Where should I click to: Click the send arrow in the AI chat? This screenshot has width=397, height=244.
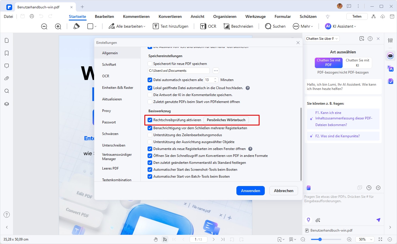tap(378, 220)
